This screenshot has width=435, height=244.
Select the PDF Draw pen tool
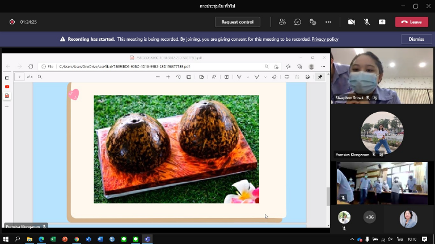tap(239, 77)
